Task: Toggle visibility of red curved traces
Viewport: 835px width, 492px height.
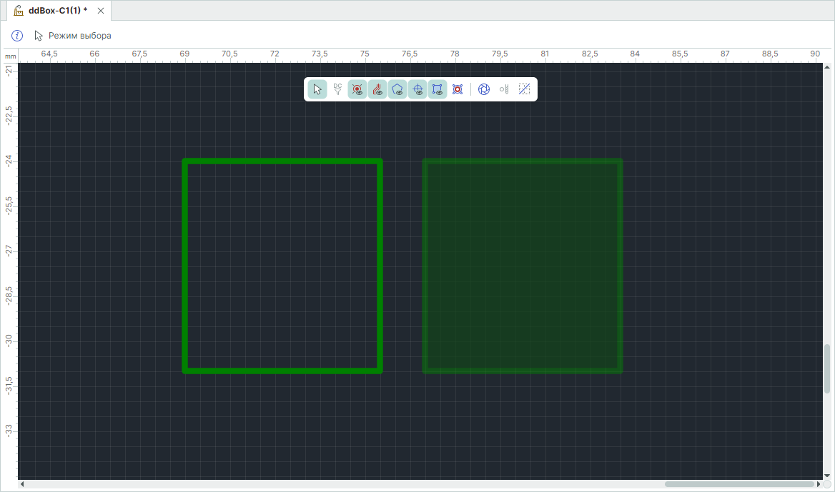Action: click(377, 89)
